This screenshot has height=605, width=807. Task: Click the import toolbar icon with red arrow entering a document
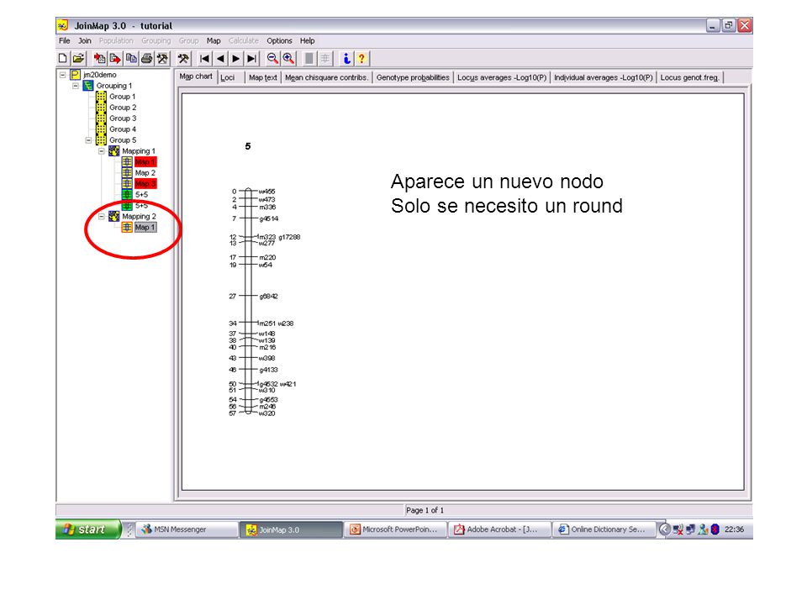click(x=99, y=59)
